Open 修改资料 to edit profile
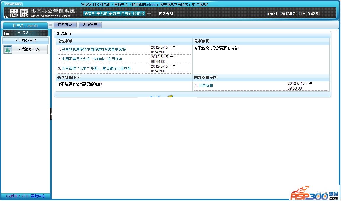 click(166, 14)
